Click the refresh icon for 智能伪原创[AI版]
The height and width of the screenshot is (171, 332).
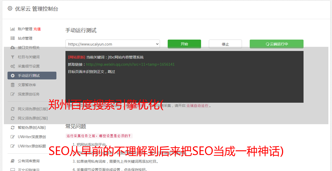[12, 128]
